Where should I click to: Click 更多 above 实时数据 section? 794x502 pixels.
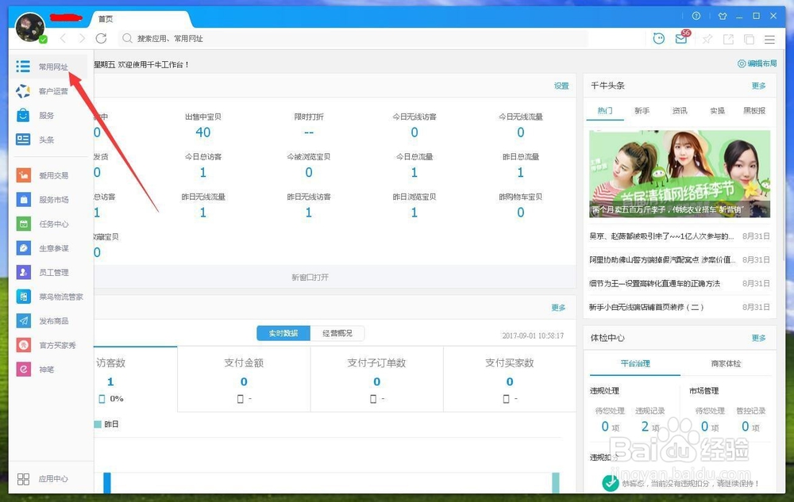(558, 308)
